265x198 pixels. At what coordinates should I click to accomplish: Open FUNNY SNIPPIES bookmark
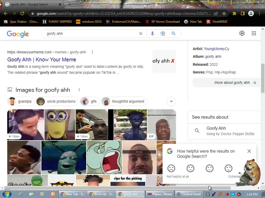[x=57, y=22]
